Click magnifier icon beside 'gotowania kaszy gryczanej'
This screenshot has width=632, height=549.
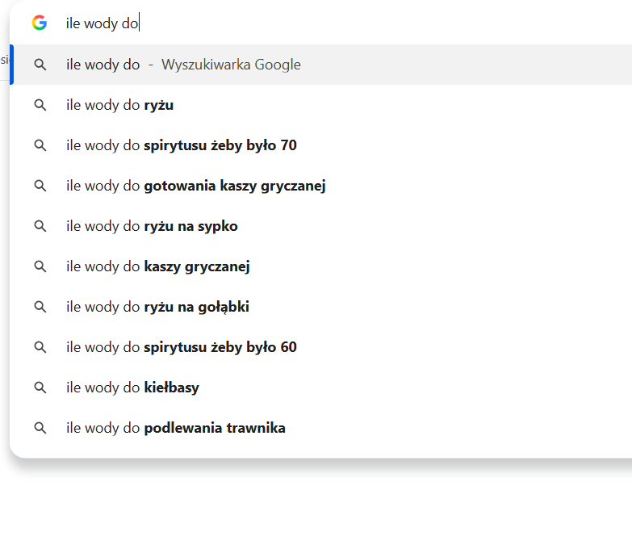pyautogui.click(x=40, y=186)
